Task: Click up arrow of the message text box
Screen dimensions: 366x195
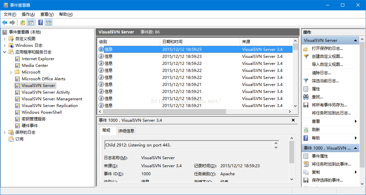Action: tap(276, 143)
